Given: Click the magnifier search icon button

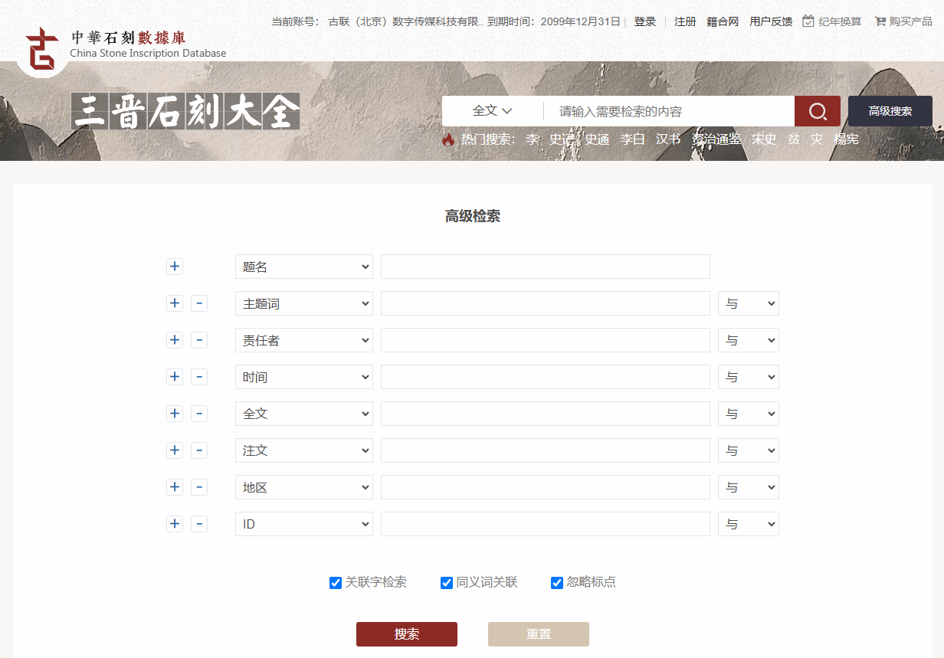Looking at the screenshot, I should [x=817, y=111].
